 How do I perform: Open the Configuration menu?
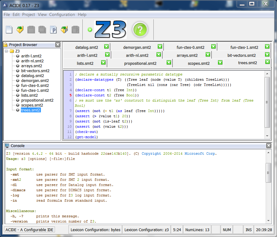62,14
